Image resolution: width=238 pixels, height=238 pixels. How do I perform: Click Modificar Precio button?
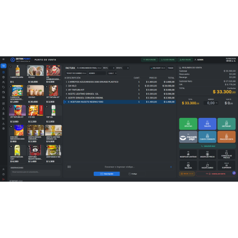[x=207, y=154]
